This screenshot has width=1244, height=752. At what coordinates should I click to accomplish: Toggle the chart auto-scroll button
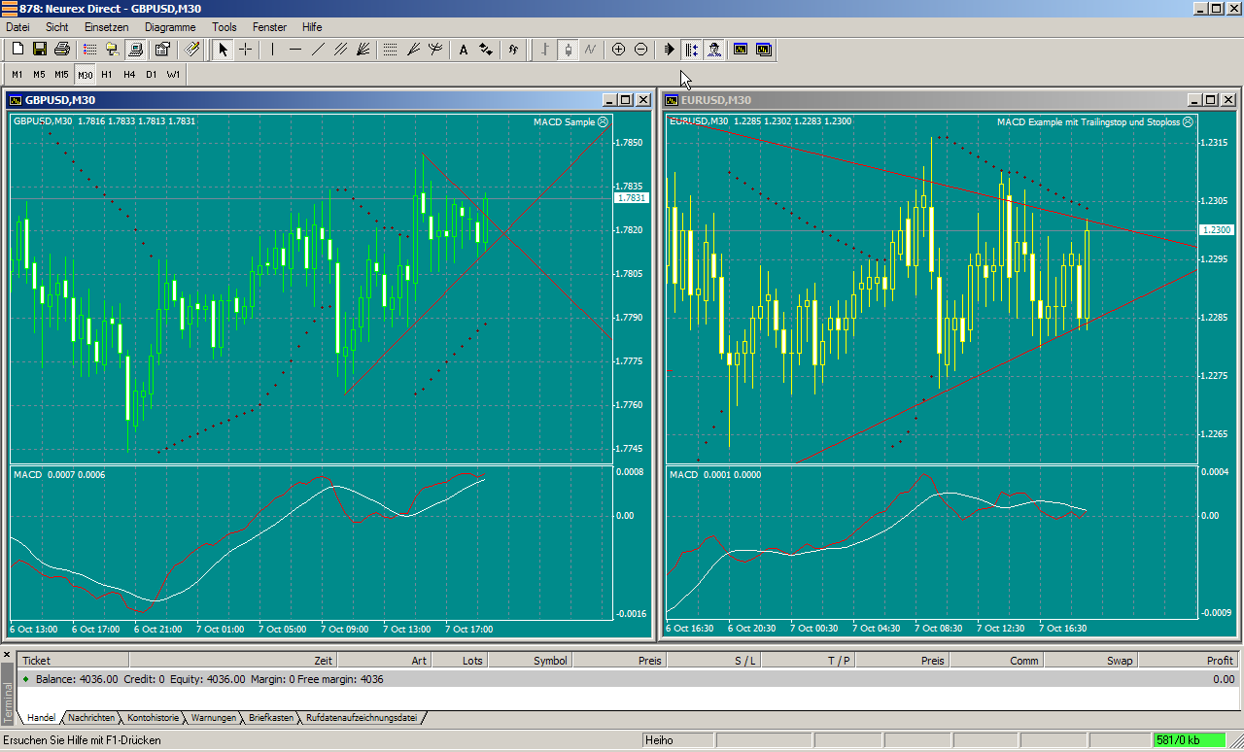pos(669,50)
